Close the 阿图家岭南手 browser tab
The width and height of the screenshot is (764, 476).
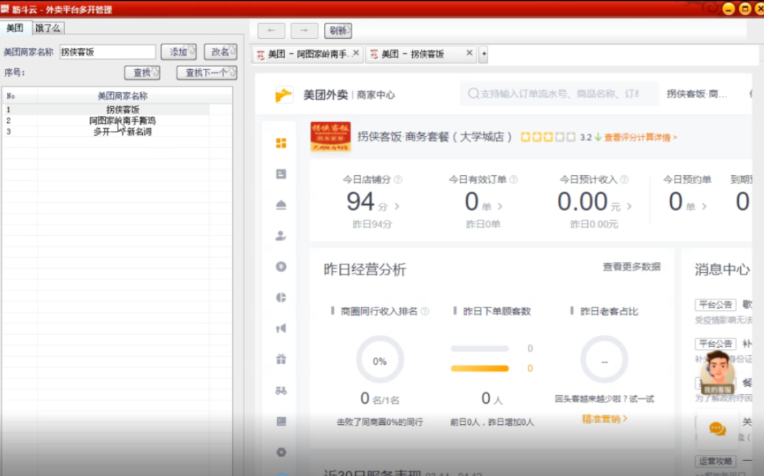(356, 53)
